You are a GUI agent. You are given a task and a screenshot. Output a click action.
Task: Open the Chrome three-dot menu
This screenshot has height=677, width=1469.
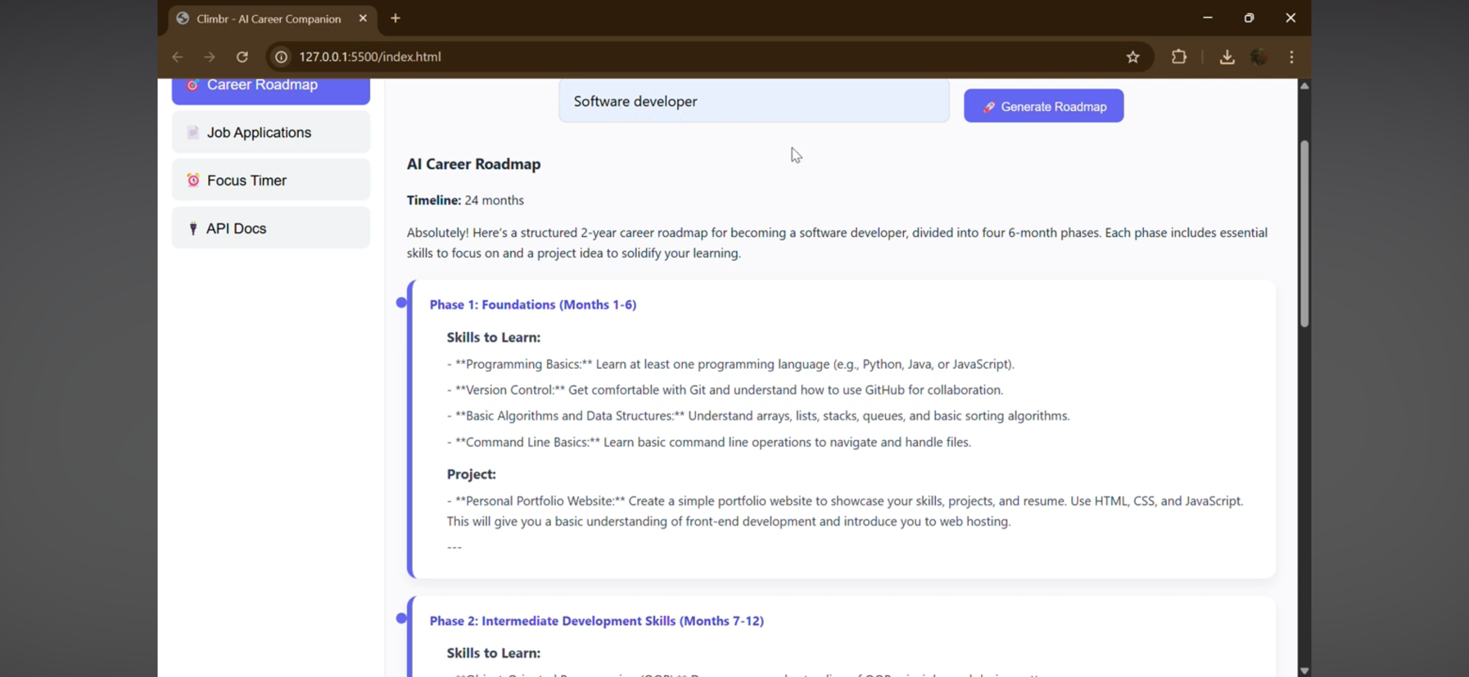click(1291, 57)
